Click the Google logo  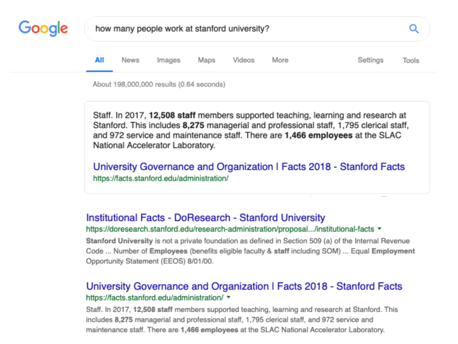pos(43,28)
